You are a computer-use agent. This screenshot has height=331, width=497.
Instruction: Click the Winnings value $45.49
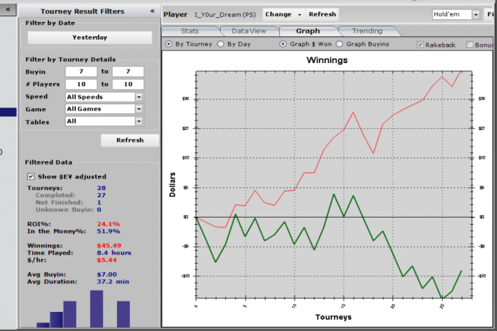click(x=109, y=245)
